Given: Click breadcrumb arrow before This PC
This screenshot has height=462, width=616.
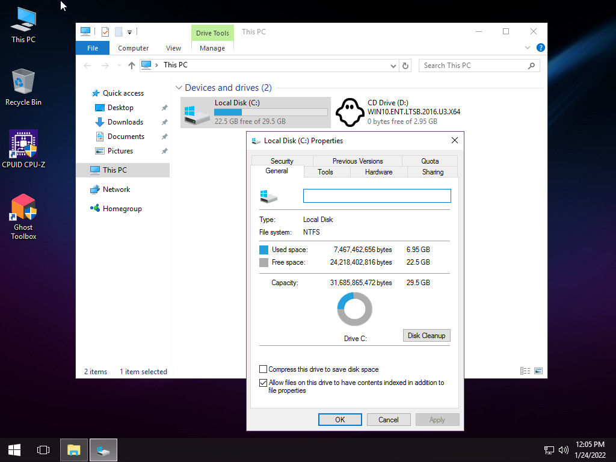Looking at the screenshot, I should coord(156,65).
